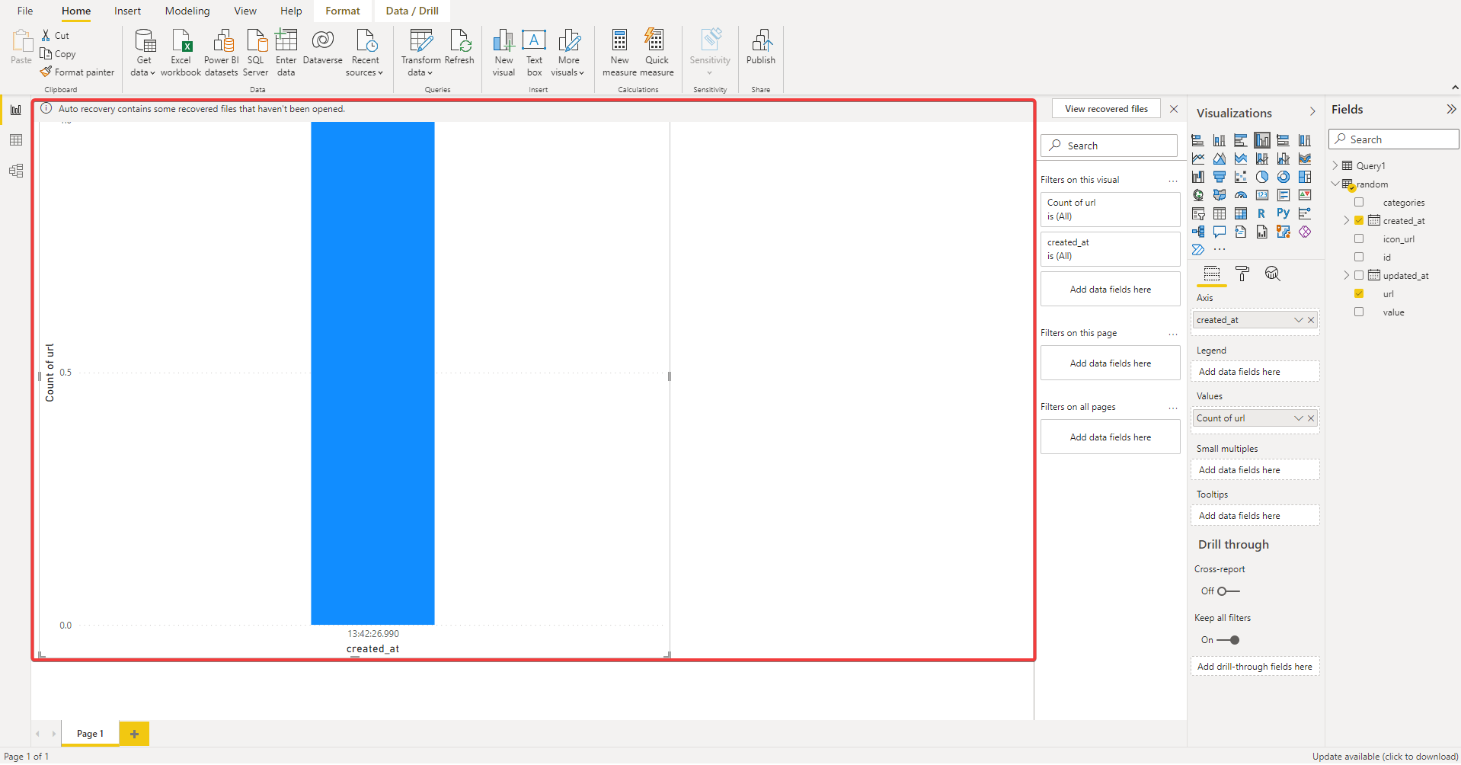Open Count of url Values dropdown
Image resolution: width=1461 pixels, height=765 pixels.
pos(1299,418)
